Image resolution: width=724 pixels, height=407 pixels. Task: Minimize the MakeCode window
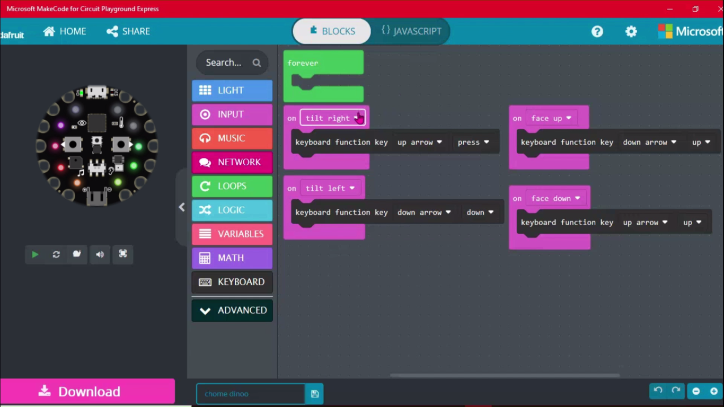670,9
